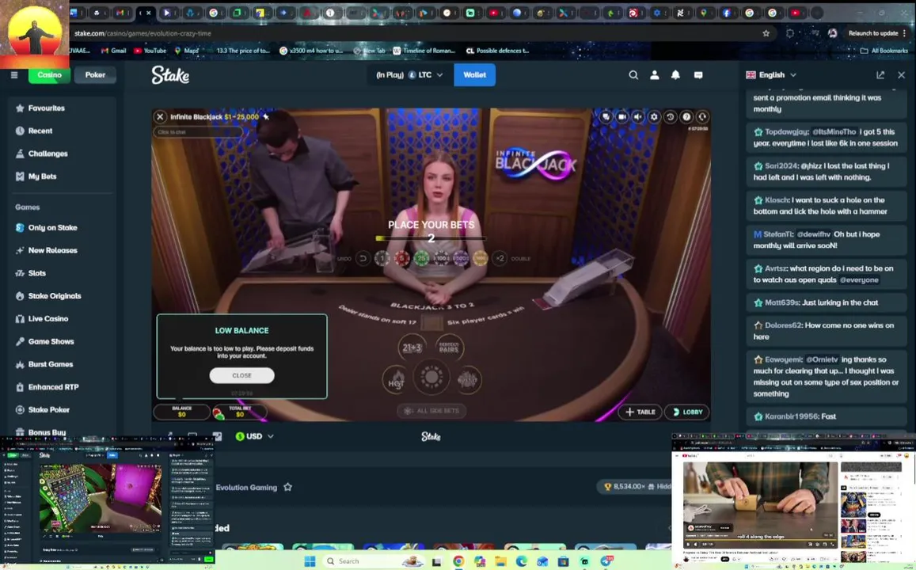Open the user profile icon

pos(654,74)
